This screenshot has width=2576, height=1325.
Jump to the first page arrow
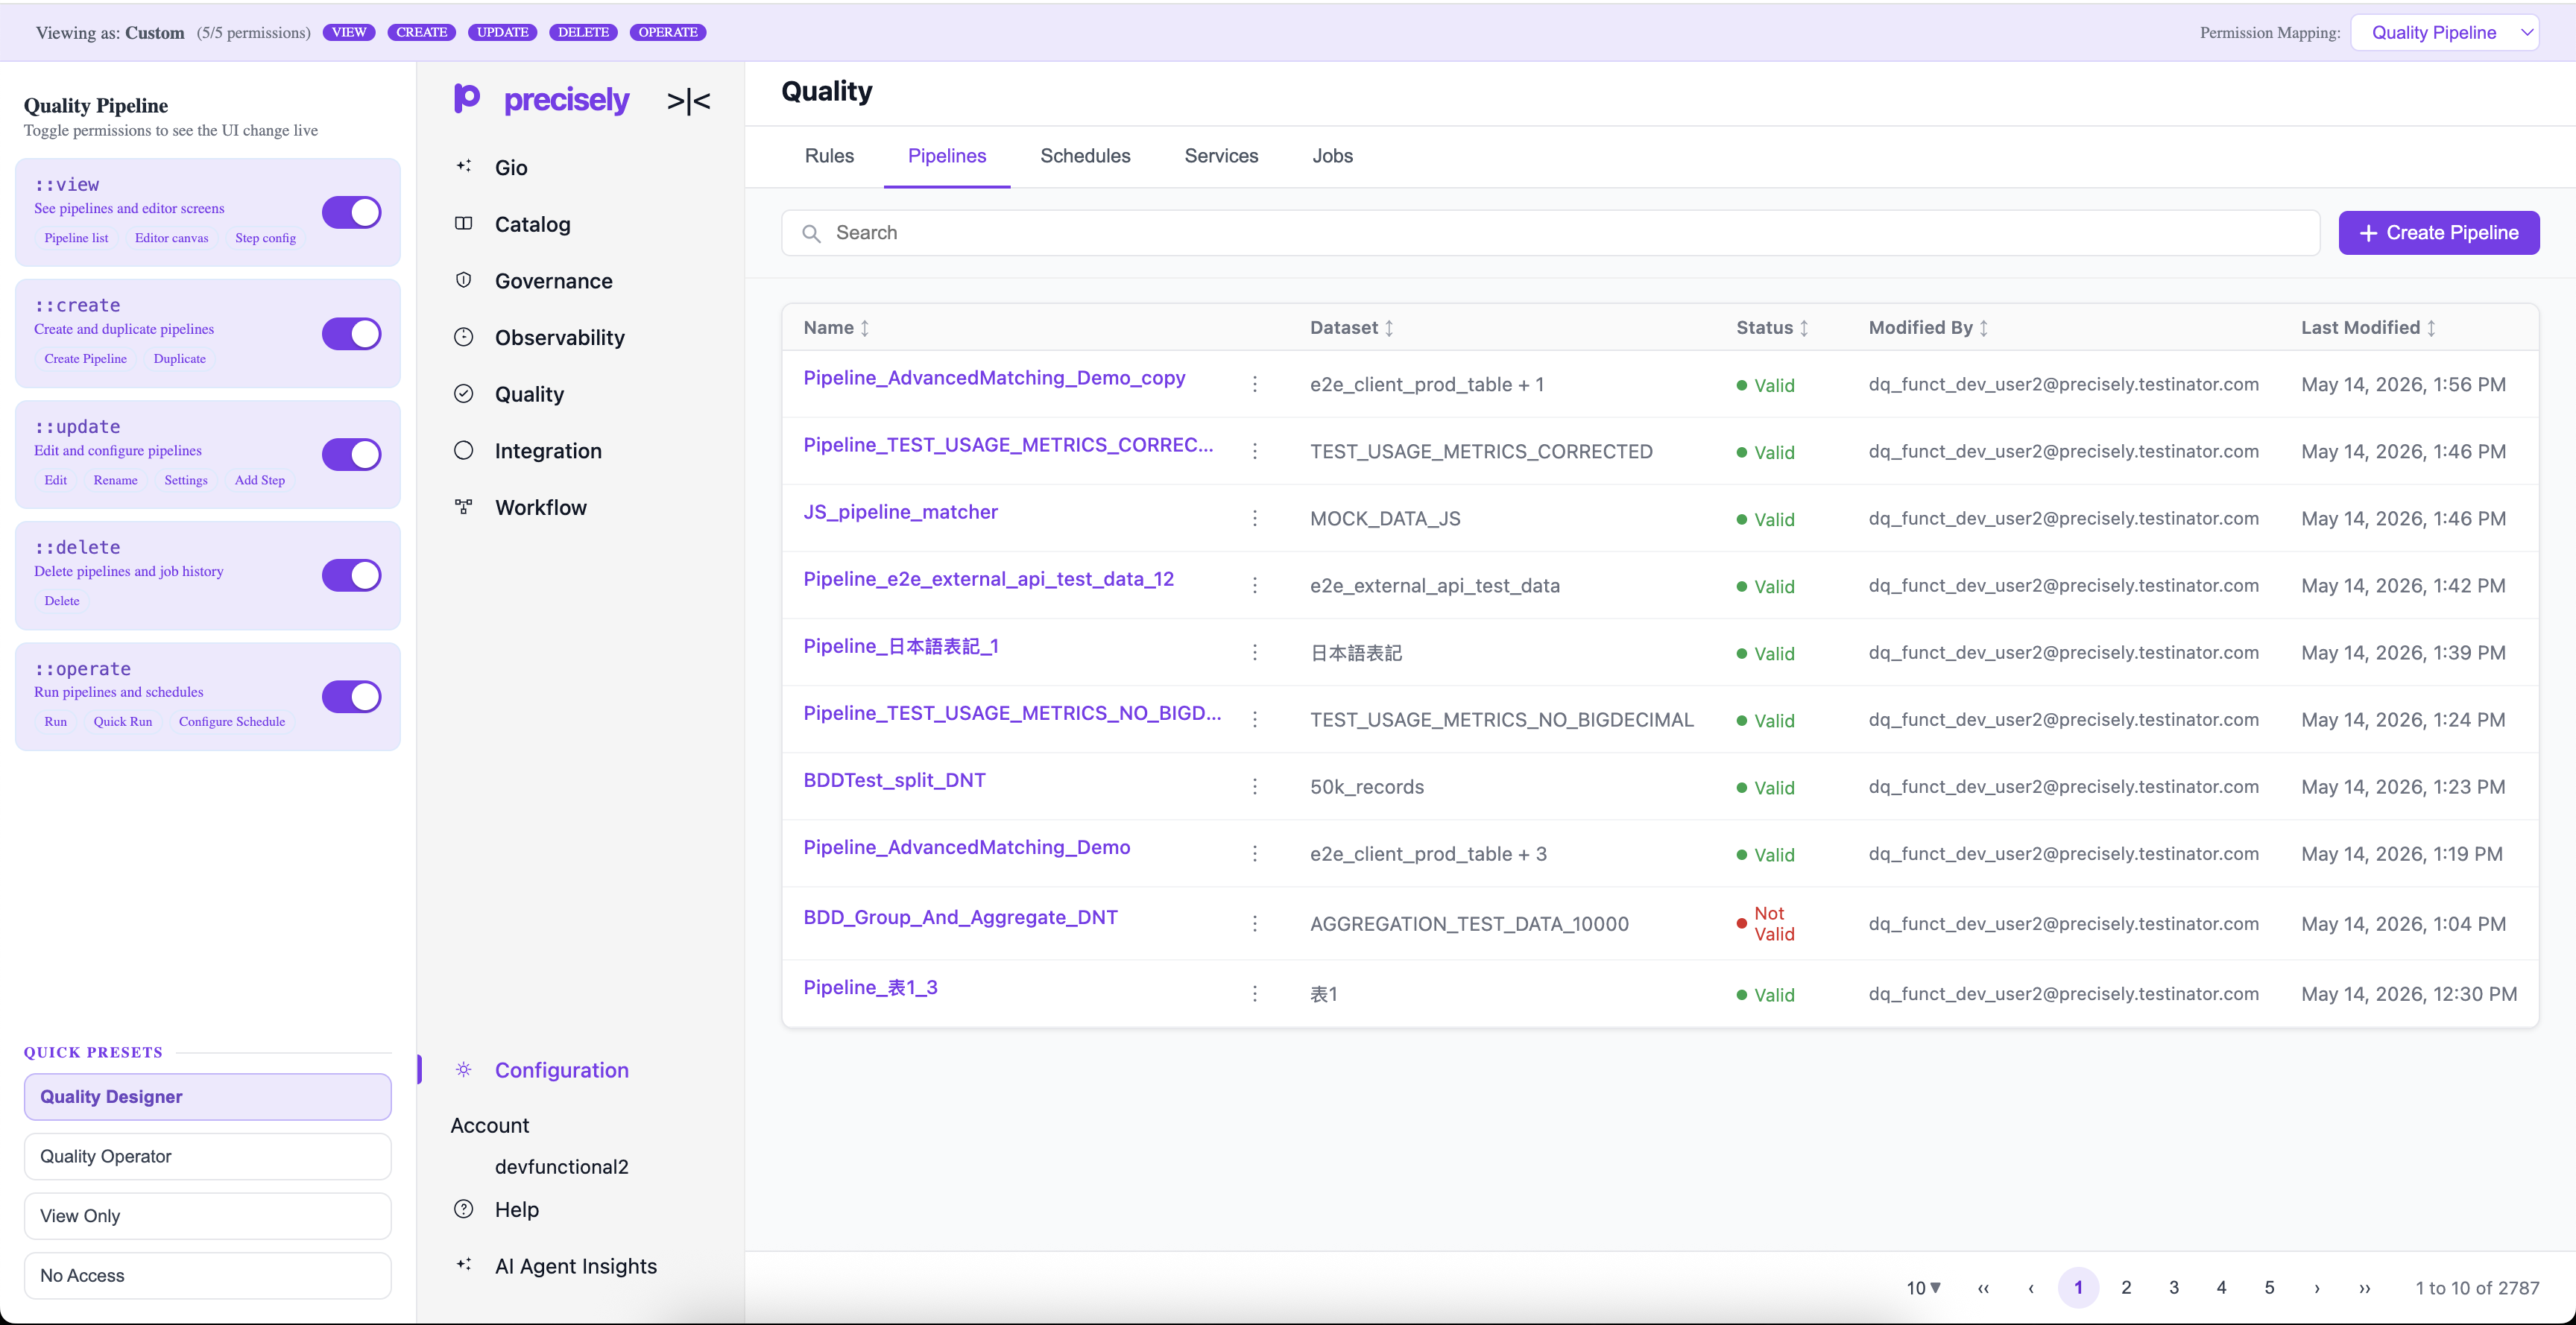[x=1983, y=1288]
